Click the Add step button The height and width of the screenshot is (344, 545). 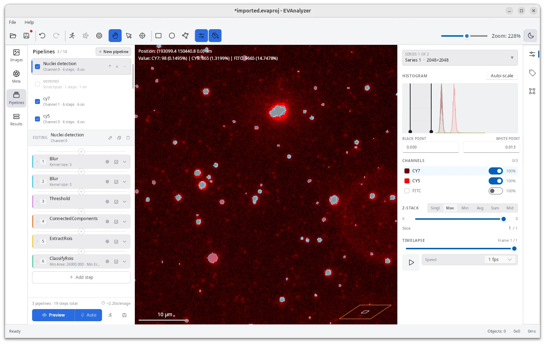(81, 277)
